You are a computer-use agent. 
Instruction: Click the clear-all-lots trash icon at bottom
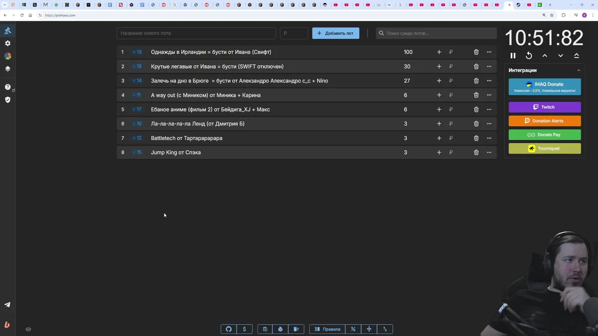tap(296, 329)
